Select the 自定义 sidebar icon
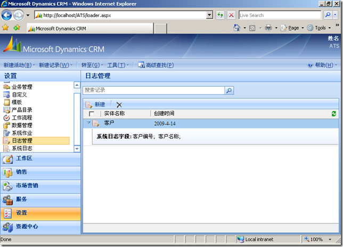343x247 pixels. (x=6, y=94)
